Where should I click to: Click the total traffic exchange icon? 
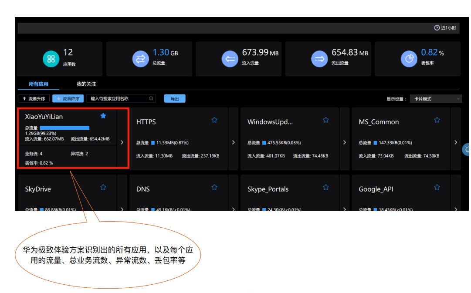[140, 59]
